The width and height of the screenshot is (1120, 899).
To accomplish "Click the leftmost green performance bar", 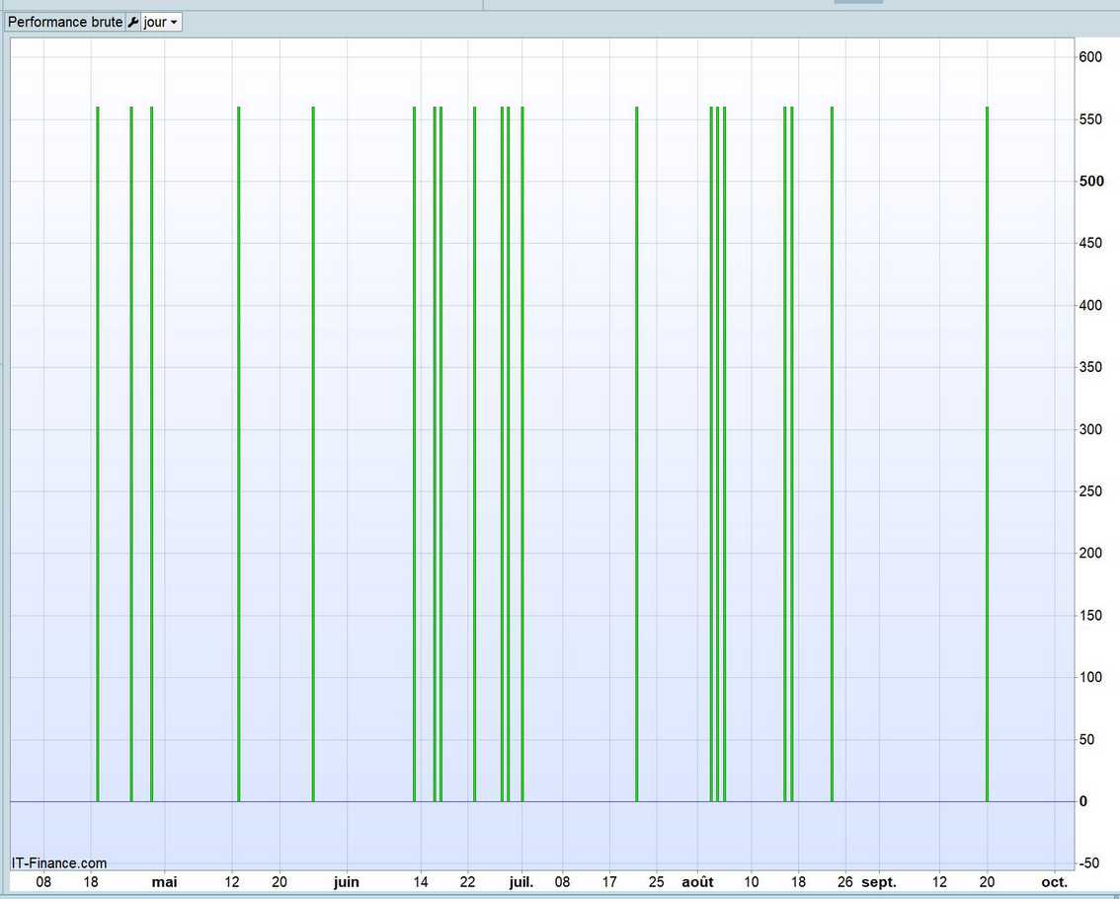I will pos(98,454).
